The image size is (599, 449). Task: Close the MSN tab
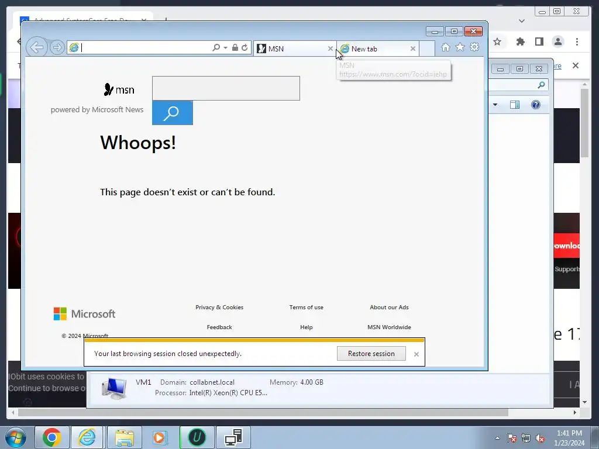tap(331, 49)
